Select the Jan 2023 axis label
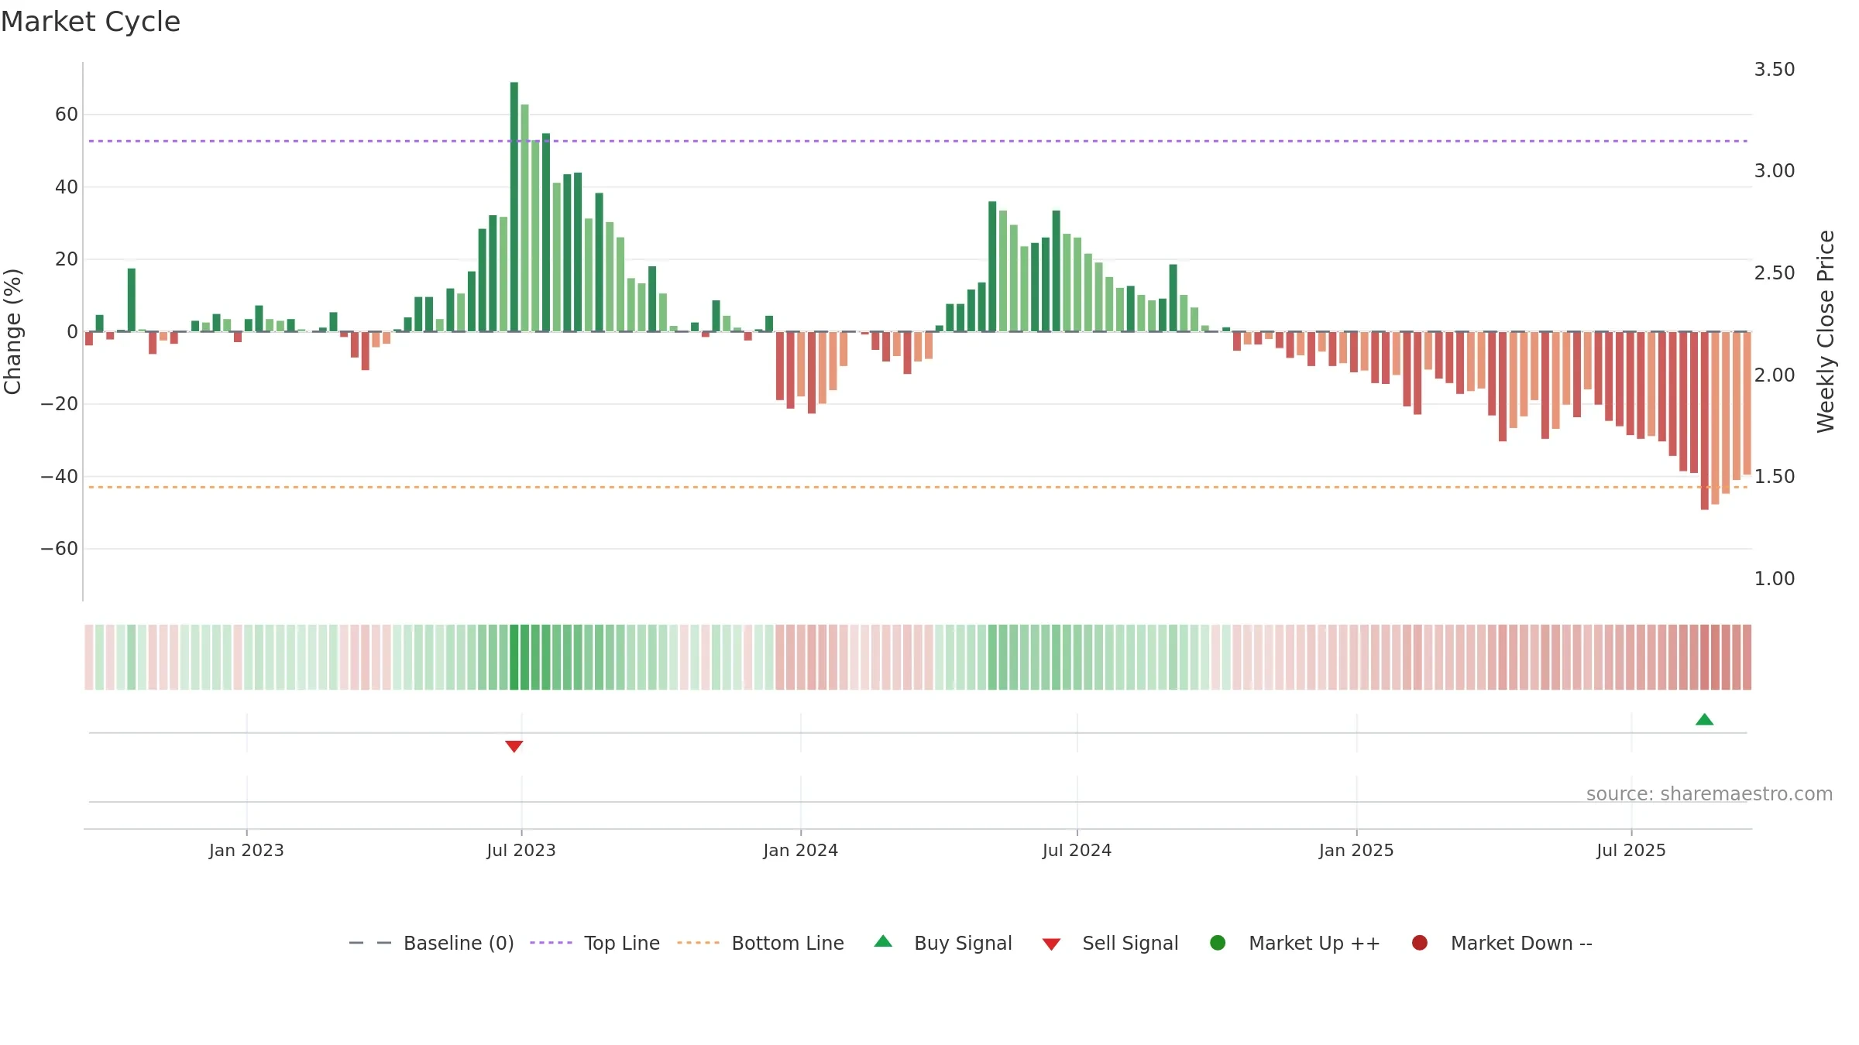Screen dimensions: 1859x1045 (246, 850)
